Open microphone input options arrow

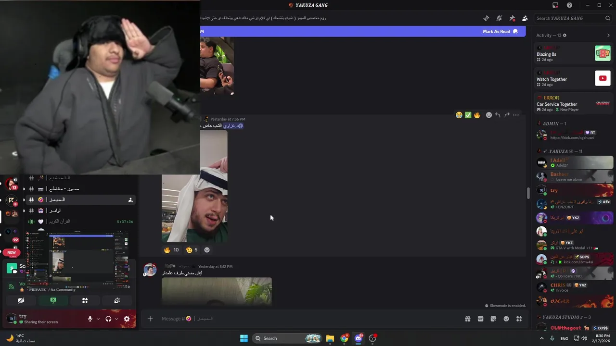pyautogui.click(x=98, y=319)
